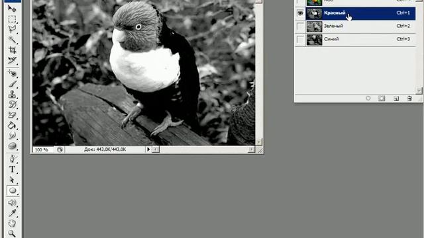Click the Синий channel thumbnail
Viewport: 424px width, 238px height.
pos(314,40)
